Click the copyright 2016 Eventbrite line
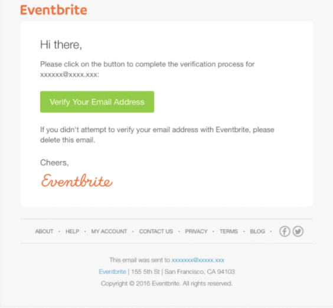Image resolution: width=333 pixels, height=308 pixels. 166,284
